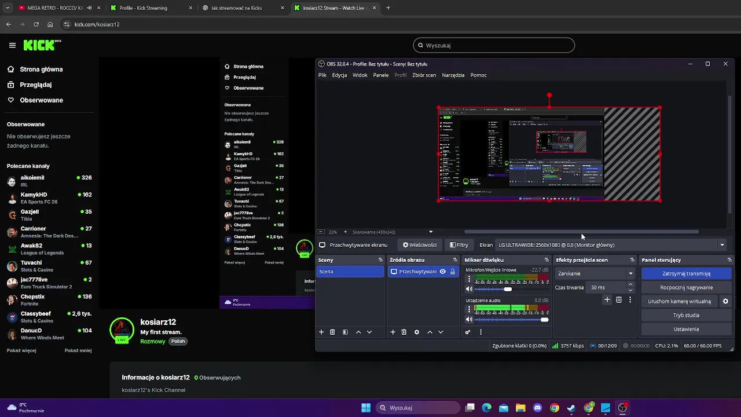Open Mikrofon/Wejście liniowe options dots
Viewport: 741px width, 417px height.
coord(469,279)
